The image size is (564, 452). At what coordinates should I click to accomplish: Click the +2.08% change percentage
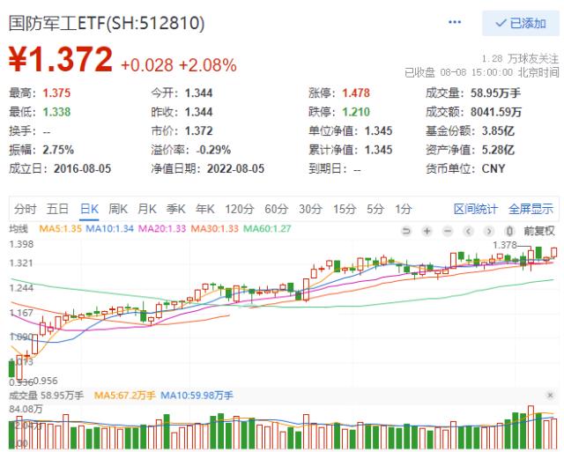point(208,65)
